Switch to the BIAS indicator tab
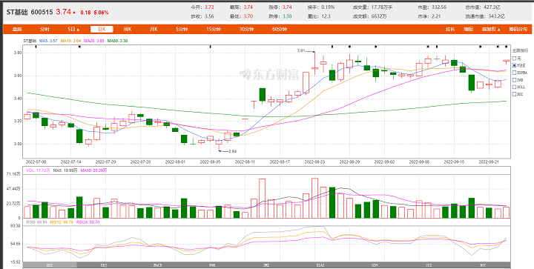Image resolution: width=534 pixels, height=269 pixels. pos(320,265)
